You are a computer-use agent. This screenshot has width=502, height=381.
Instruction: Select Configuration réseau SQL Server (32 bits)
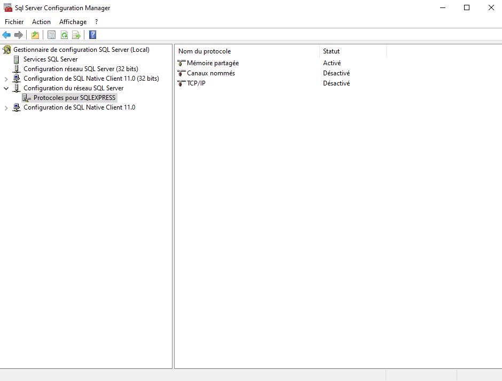[x=81, y=69]
